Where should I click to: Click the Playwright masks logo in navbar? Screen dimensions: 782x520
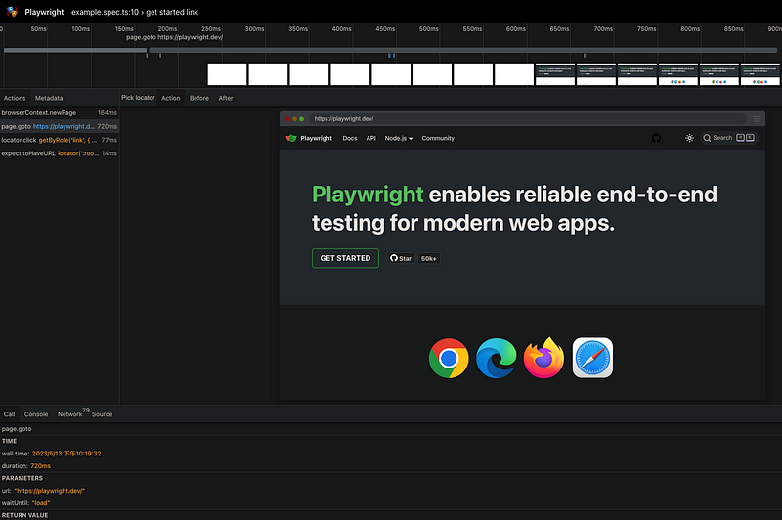tap(291, 138)
